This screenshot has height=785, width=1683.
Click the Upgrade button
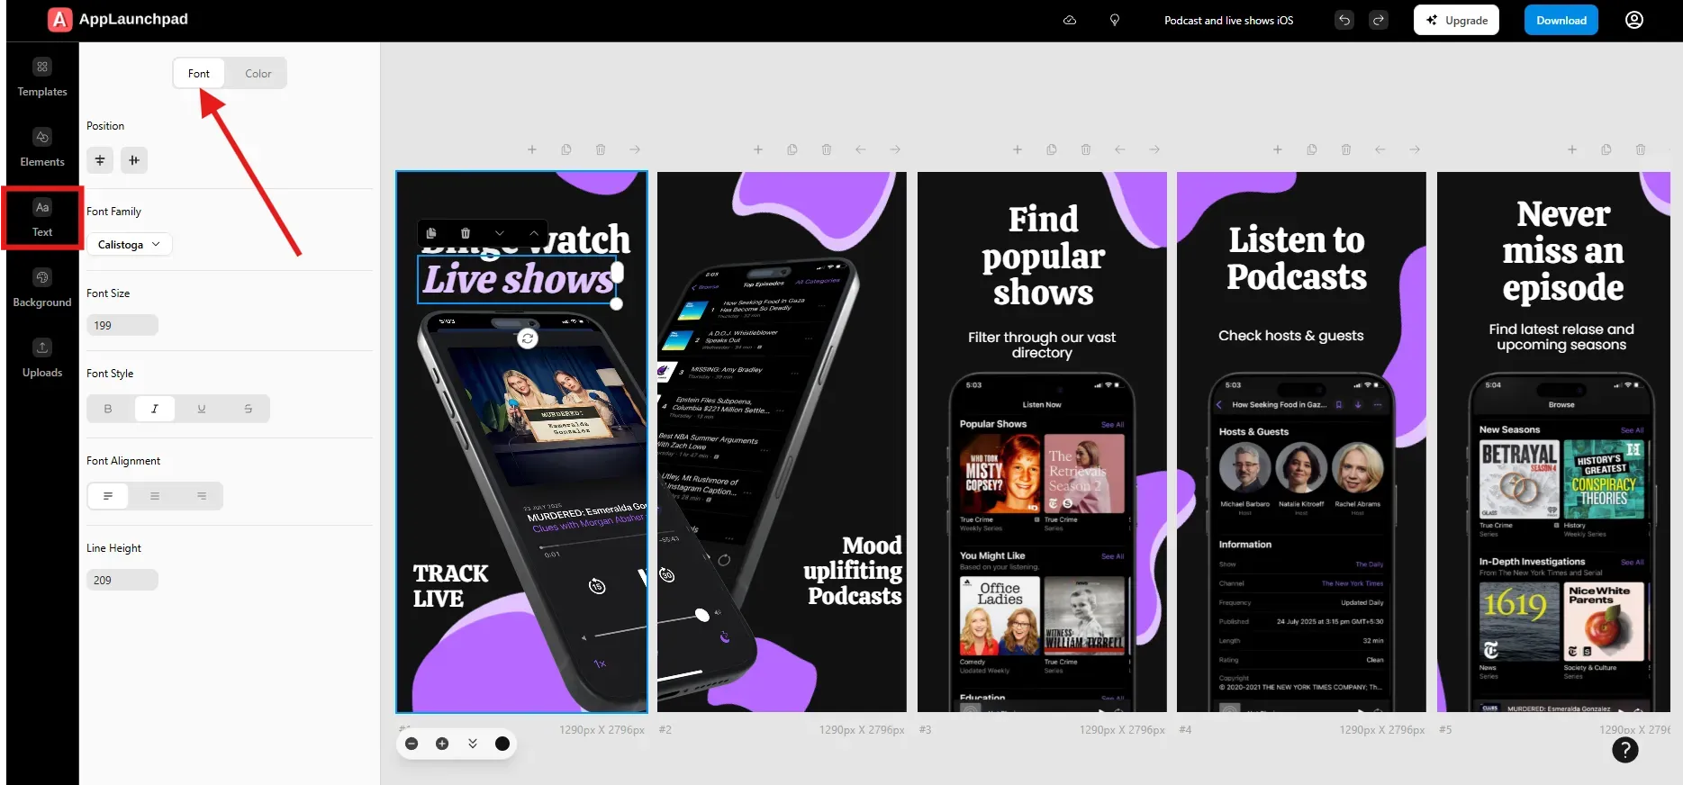1455,20
